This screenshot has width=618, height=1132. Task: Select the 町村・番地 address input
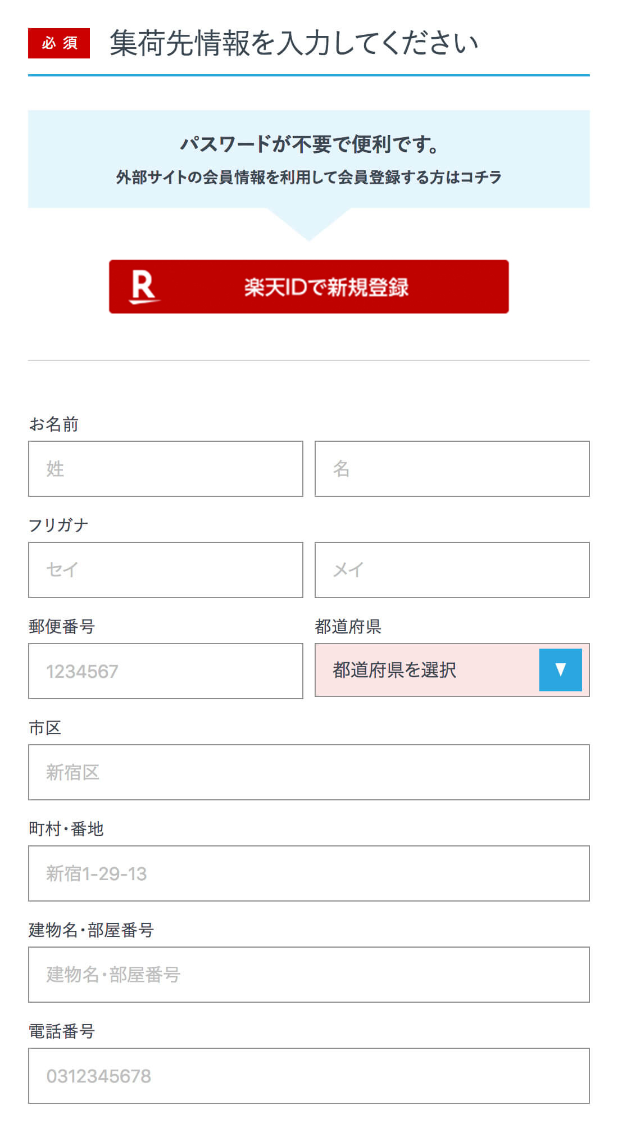pos(308,873)
